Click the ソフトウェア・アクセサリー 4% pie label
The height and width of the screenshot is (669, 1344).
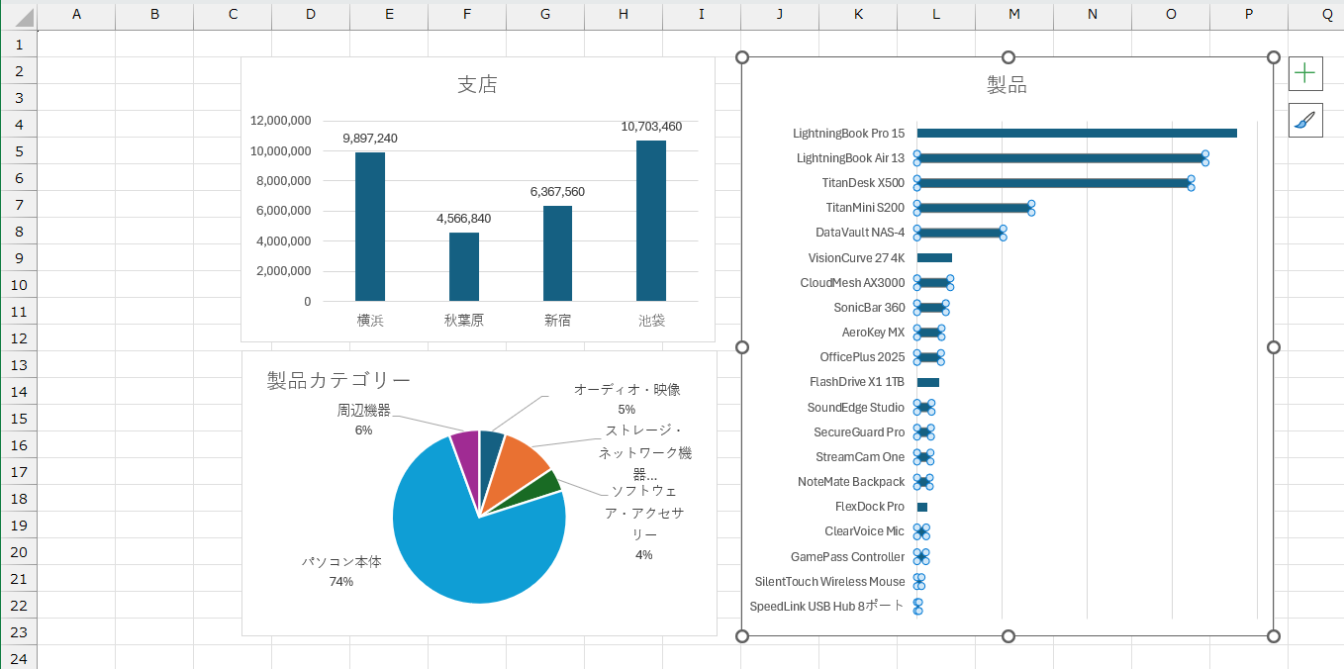(x=643, y=523)
